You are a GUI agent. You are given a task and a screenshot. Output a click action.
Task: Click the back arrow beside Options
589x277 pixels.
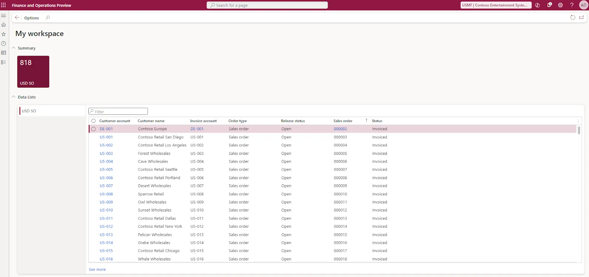[x=17, y=18]
